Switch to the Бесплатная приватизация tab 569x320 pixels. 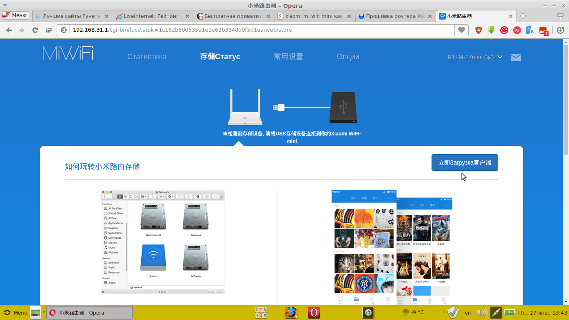[234, 16]
